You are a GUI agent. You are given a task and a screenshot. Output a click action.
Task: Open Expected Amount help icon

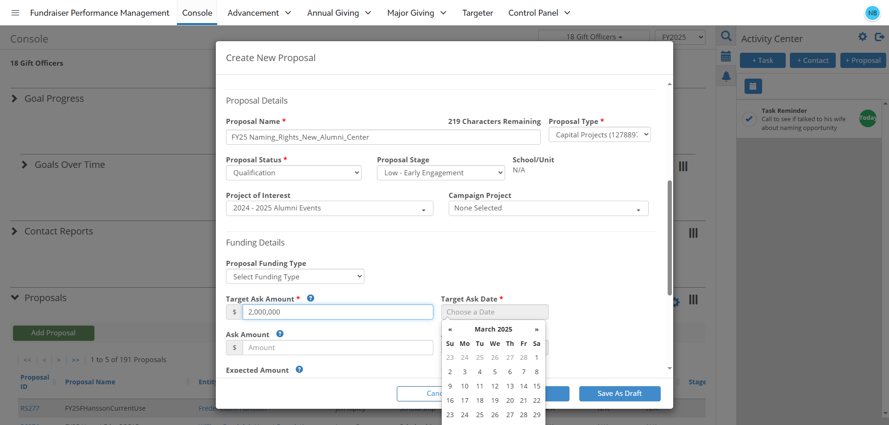[299, 370]
